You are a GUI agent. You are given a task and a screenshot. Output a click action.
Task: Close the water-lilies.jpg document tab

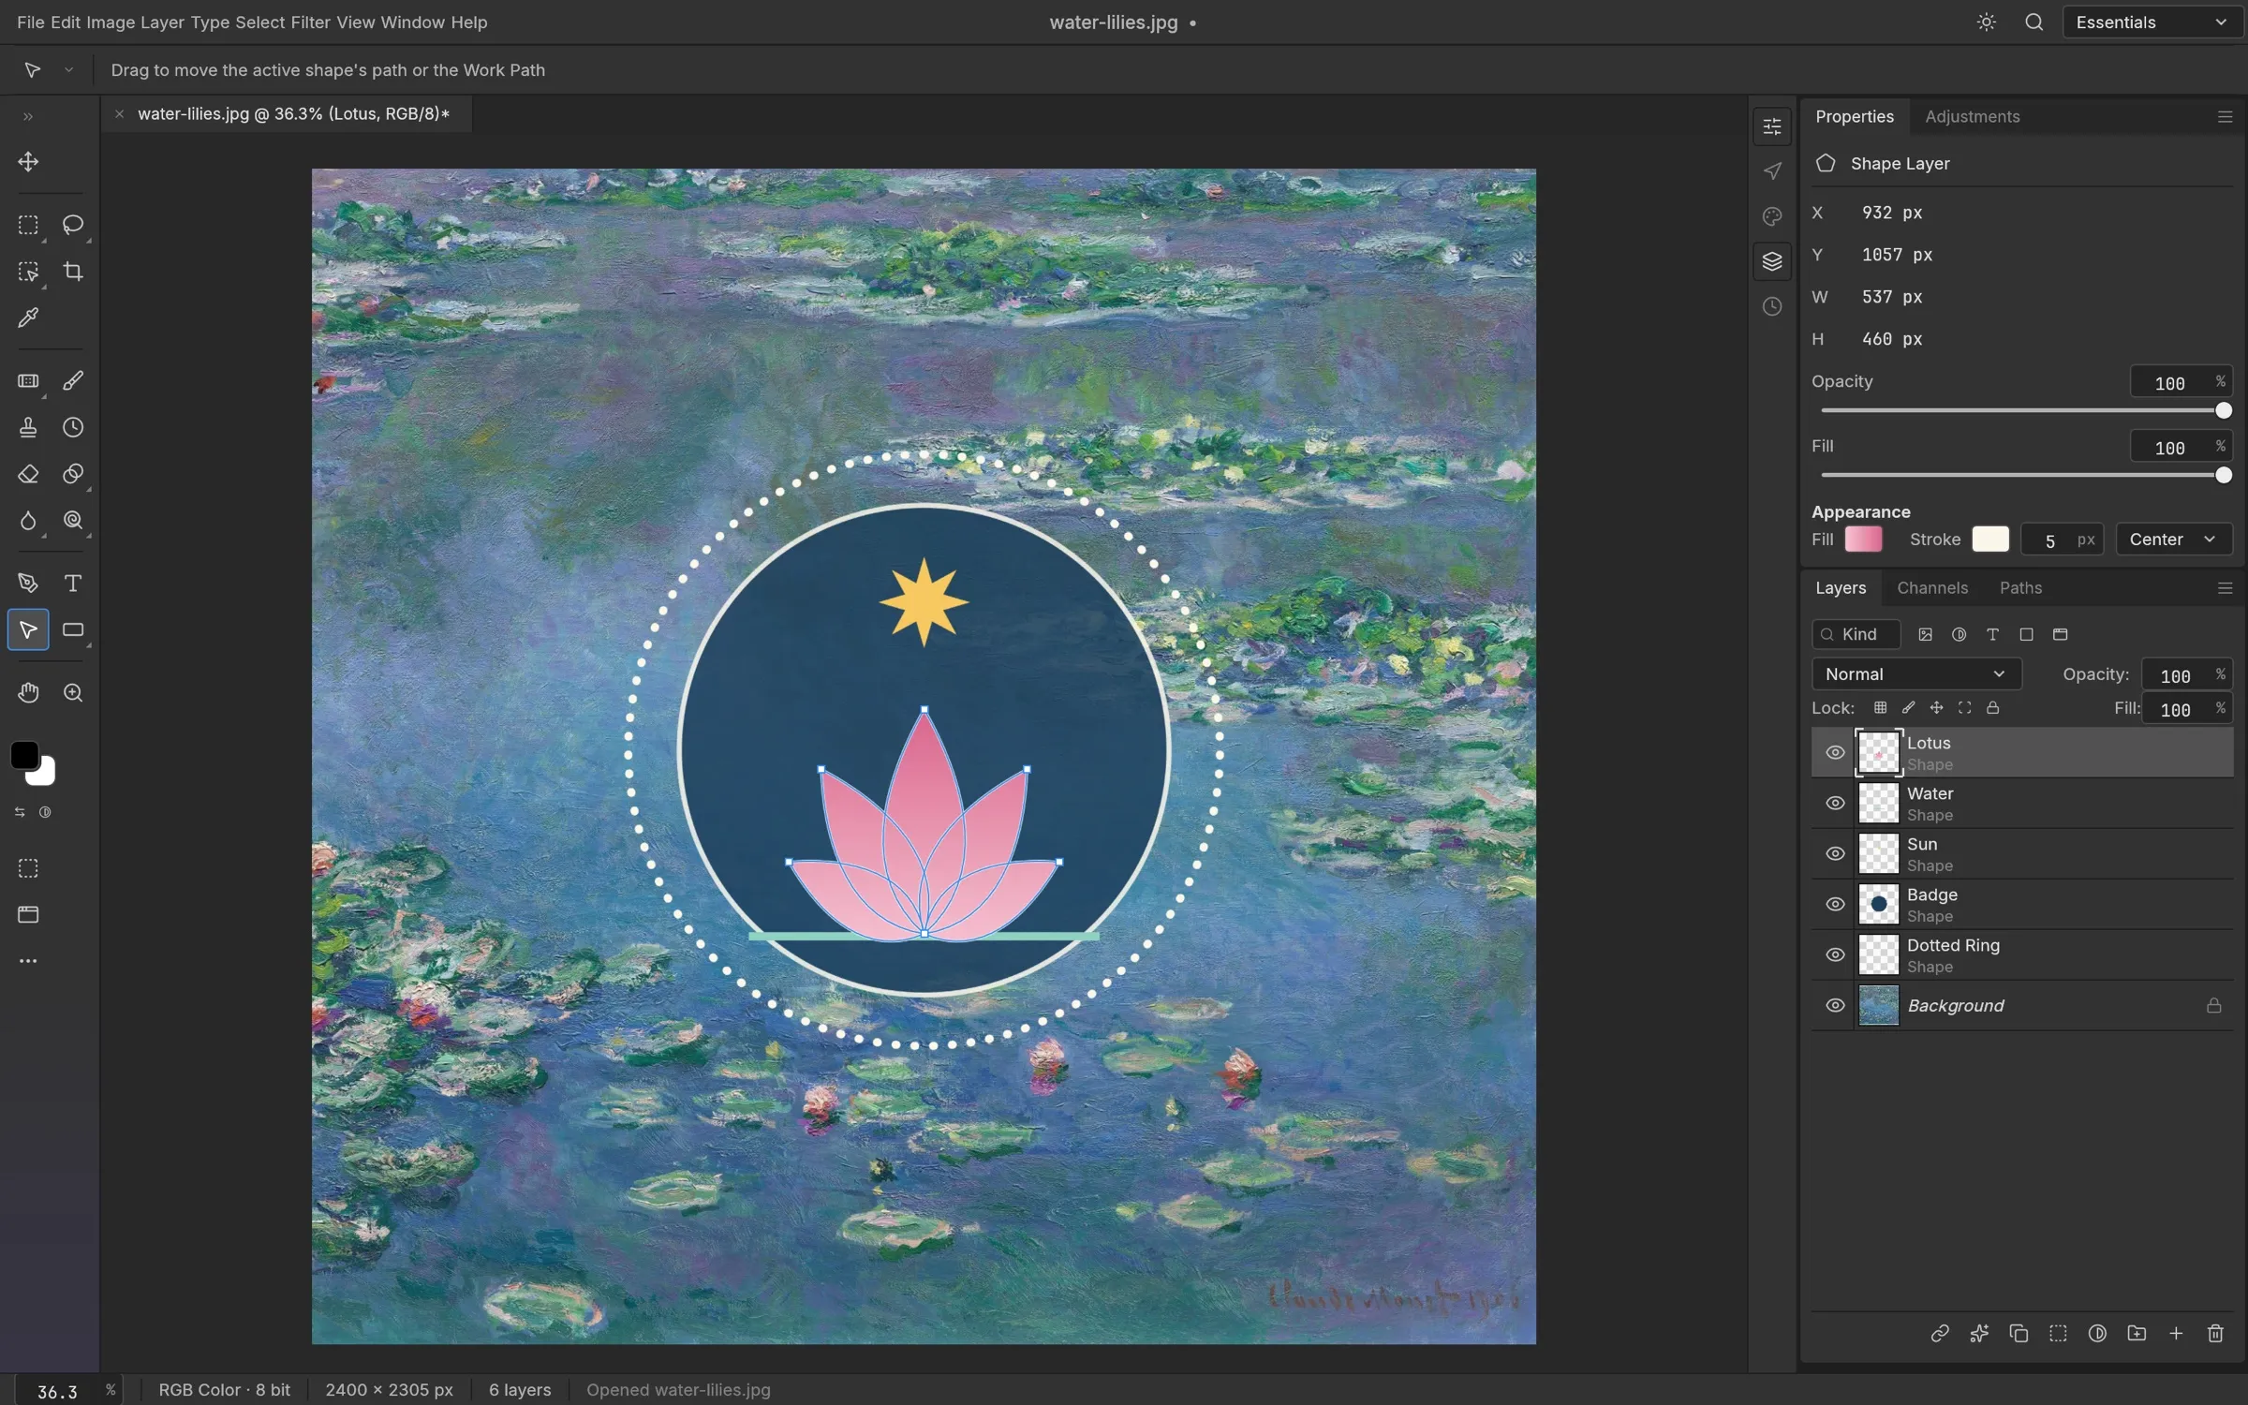pyautogui.click(x=119, y=114)
